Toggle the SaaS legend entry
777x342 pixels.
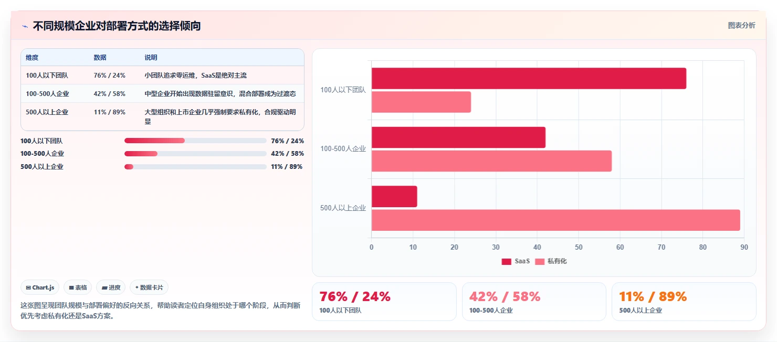click(516, 261)
